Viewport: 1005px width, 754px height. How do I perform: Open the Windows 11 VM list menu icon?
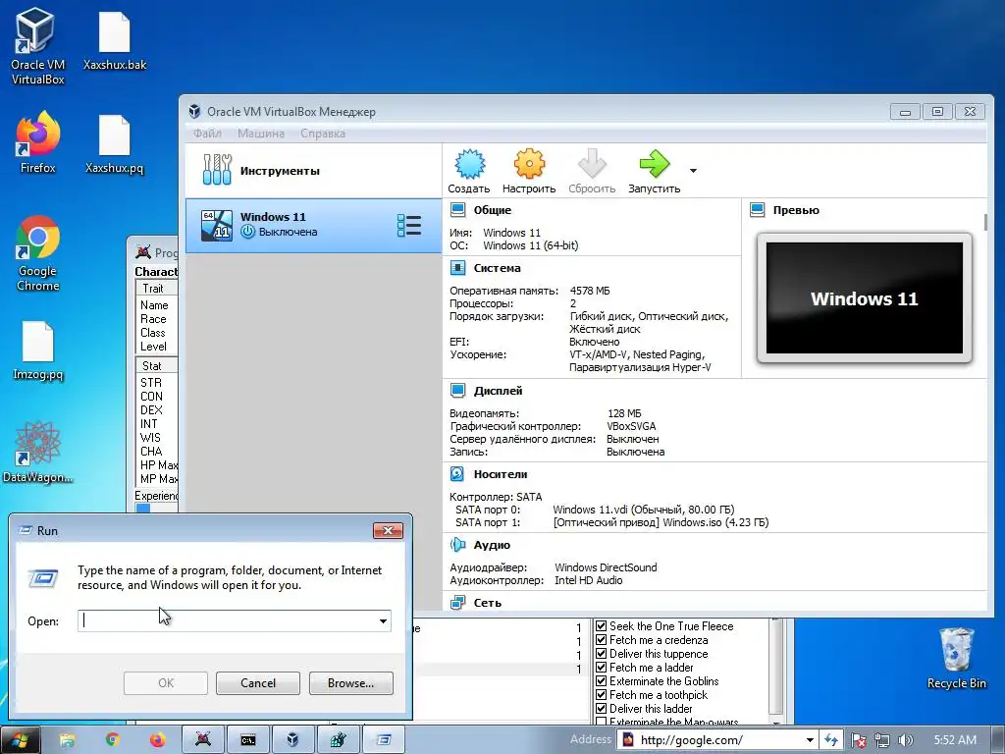[x=409, y=225]
